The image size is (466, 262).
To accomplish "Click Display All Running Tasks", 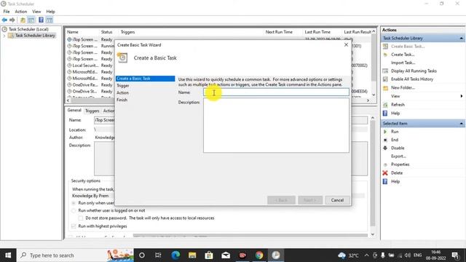I will 414,71.
